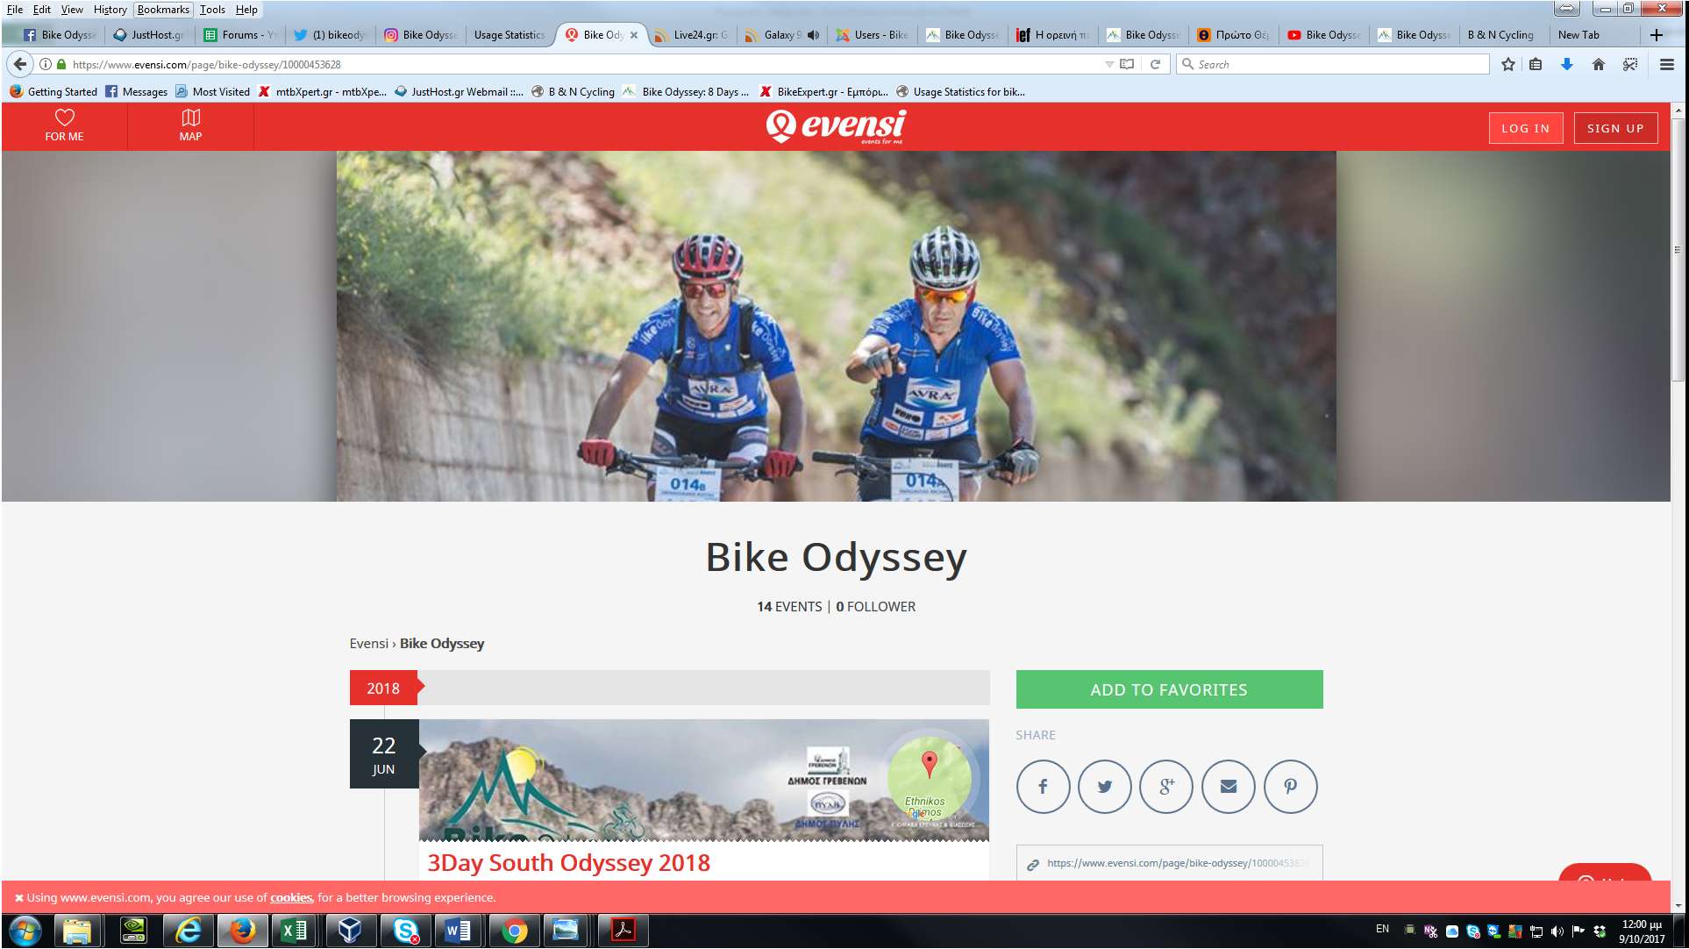Click the browser search field

[1333, 64]
